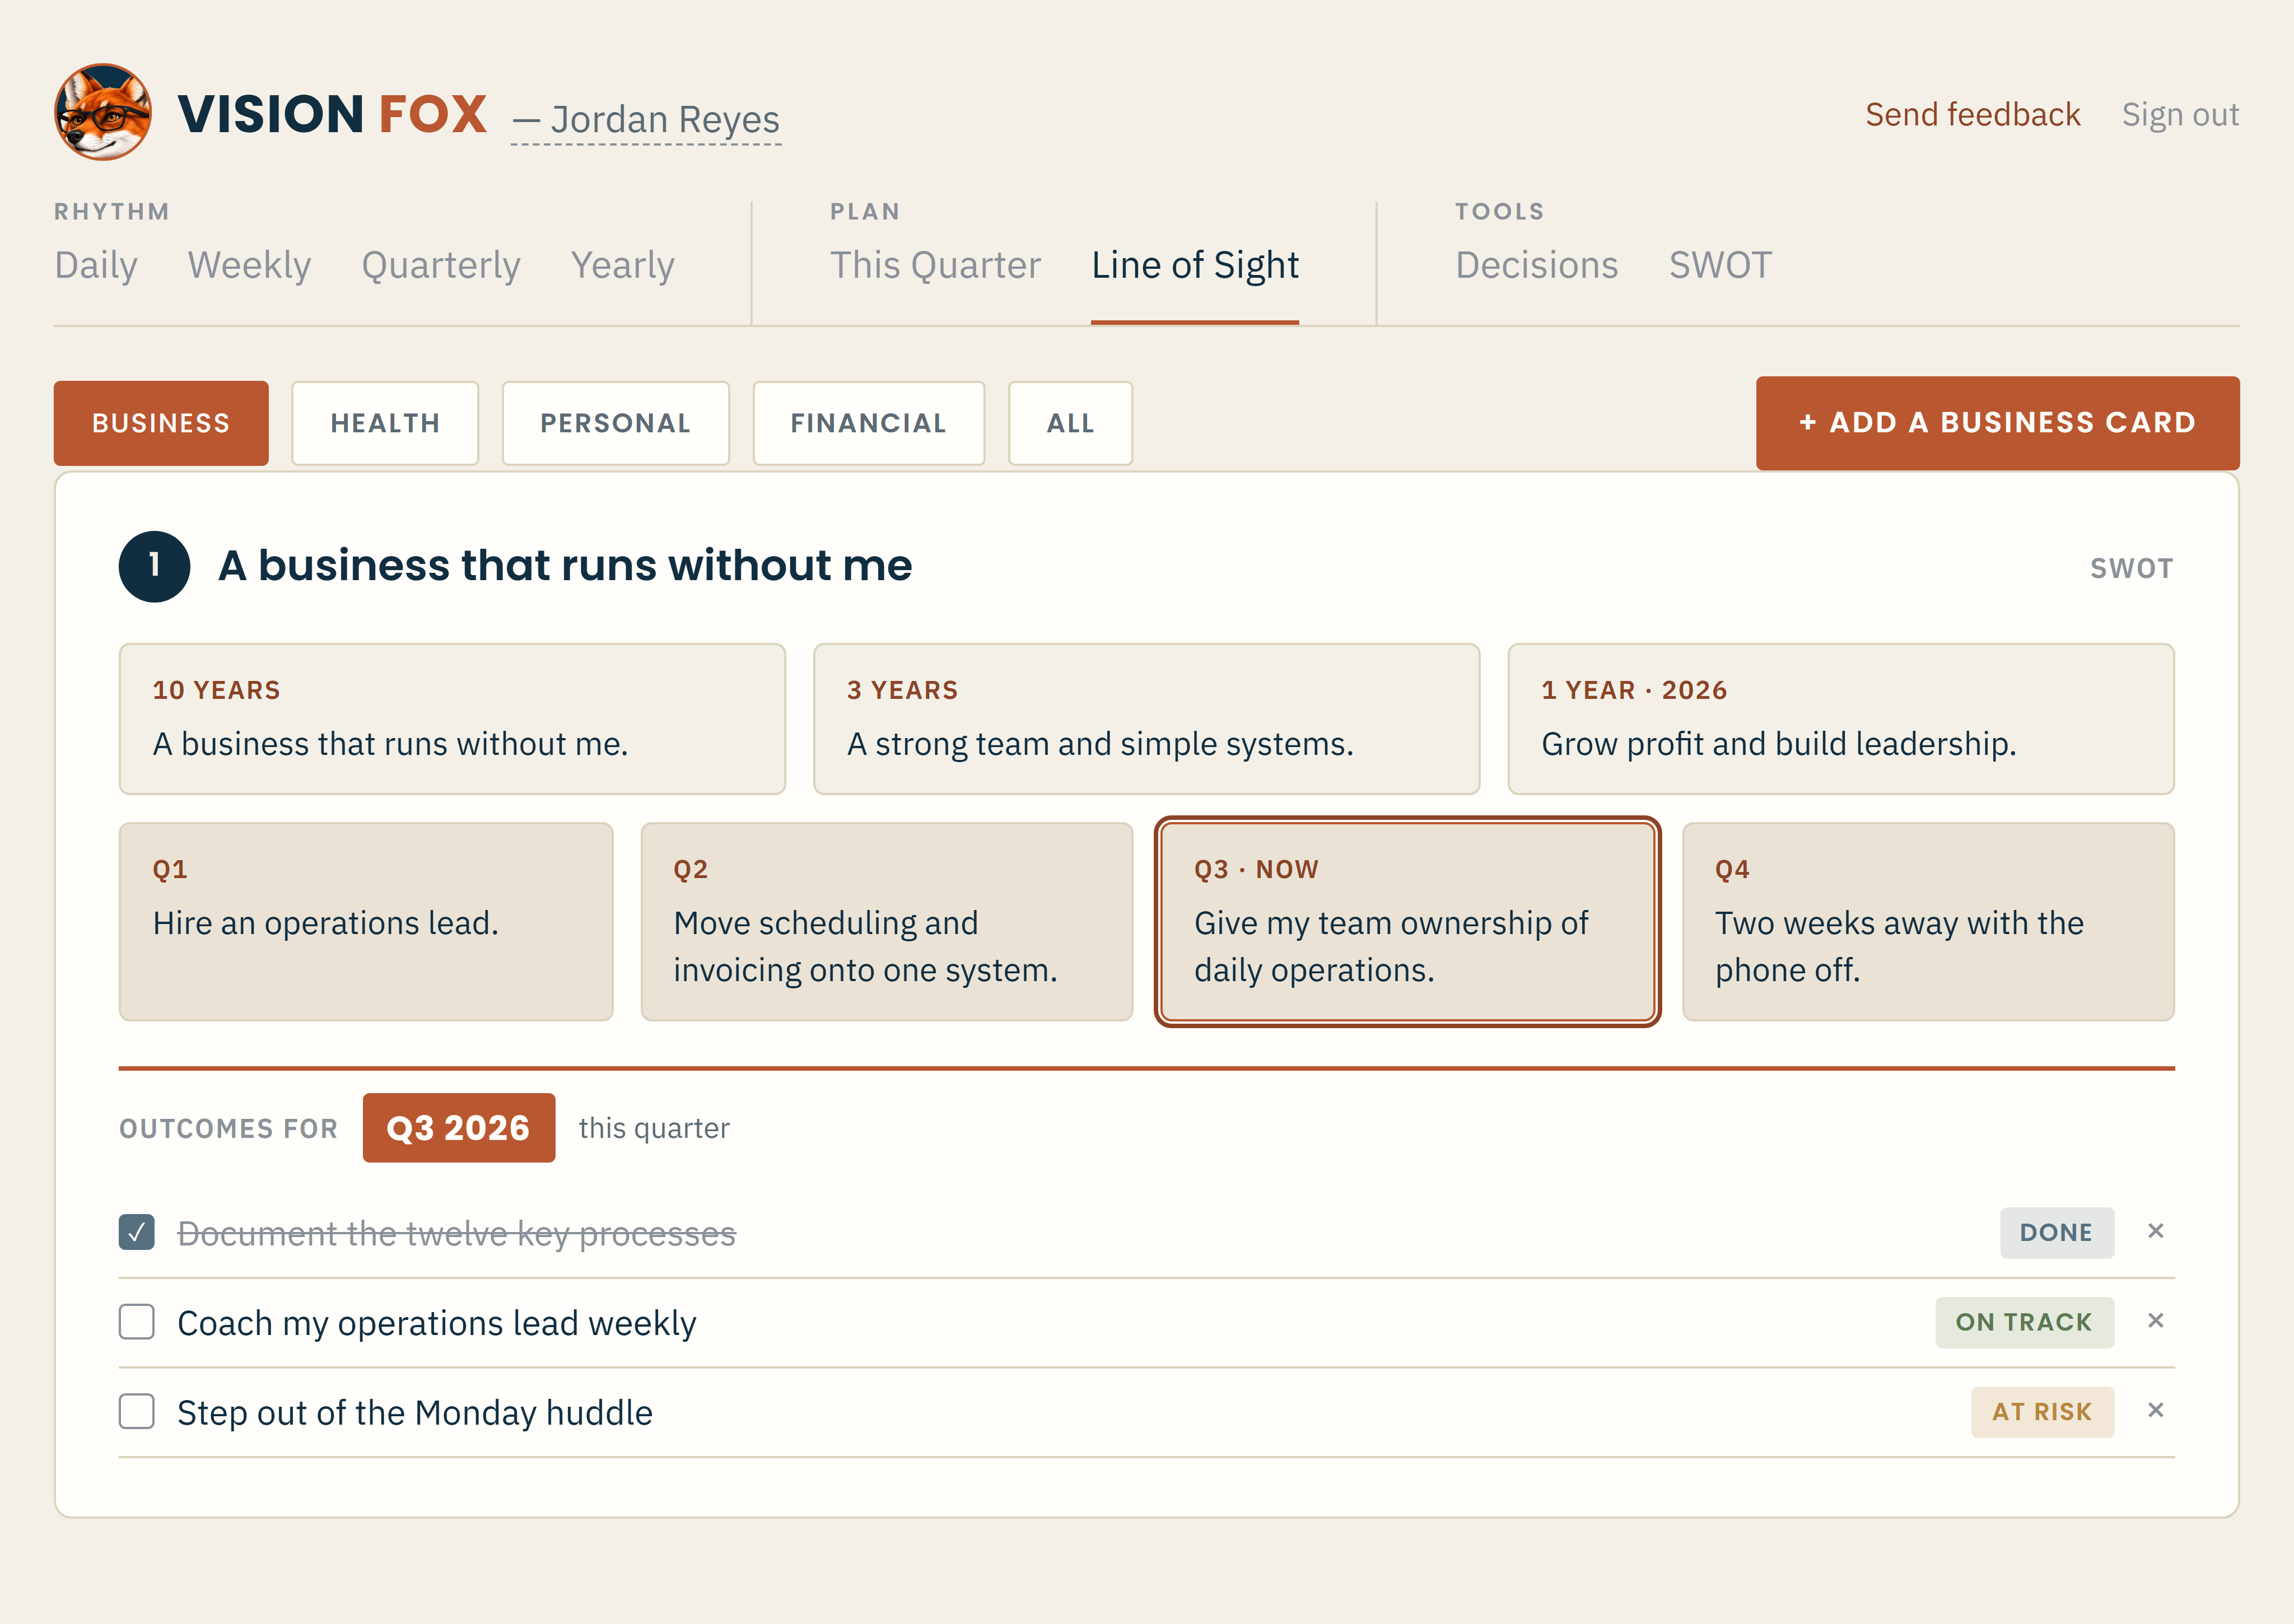Open the This Quarter plan tab
Image resolution: width=2294 pixels, height=1624 pixels.
(x=935, y=265)
